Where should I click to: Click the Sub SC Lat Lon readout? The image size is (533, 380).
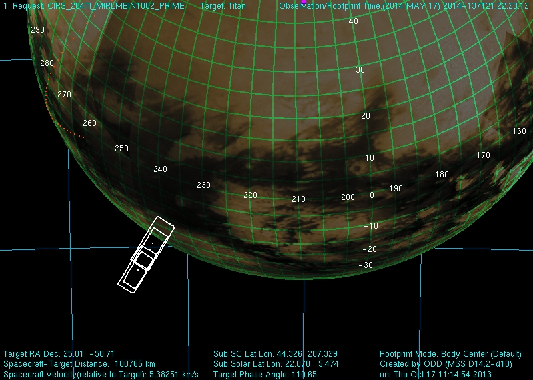click(275, 354)
